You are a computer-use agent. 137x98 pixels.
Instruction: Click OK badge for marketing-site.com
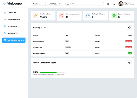(130, 53)
